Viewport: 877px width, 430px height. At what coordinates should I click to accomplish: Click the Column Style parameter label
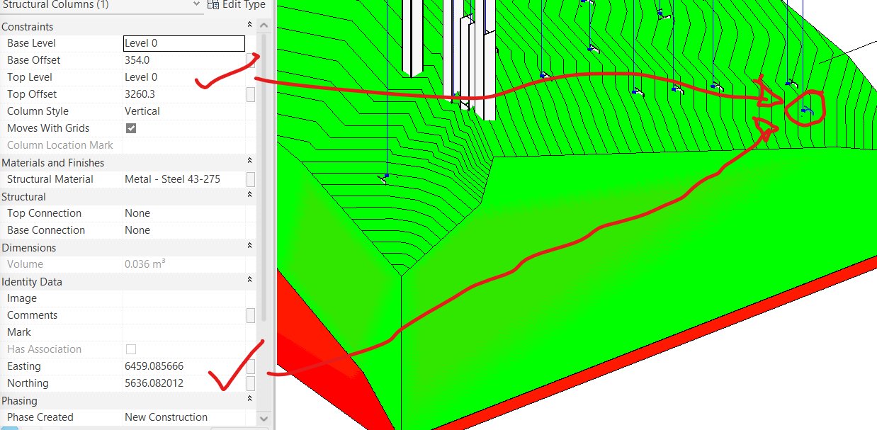point(38,111)
